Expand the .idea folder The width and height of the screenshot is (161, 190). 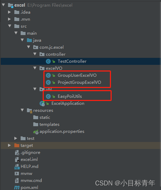[x=9, y=12]
